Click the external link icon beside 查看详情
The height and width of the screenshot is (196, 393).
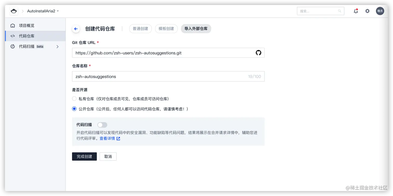119,138
